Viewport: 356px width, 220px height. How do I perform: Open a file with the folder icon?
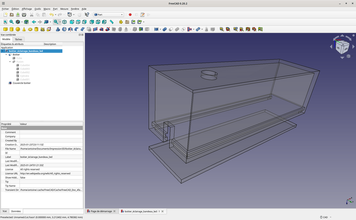[x=12, y=15]
